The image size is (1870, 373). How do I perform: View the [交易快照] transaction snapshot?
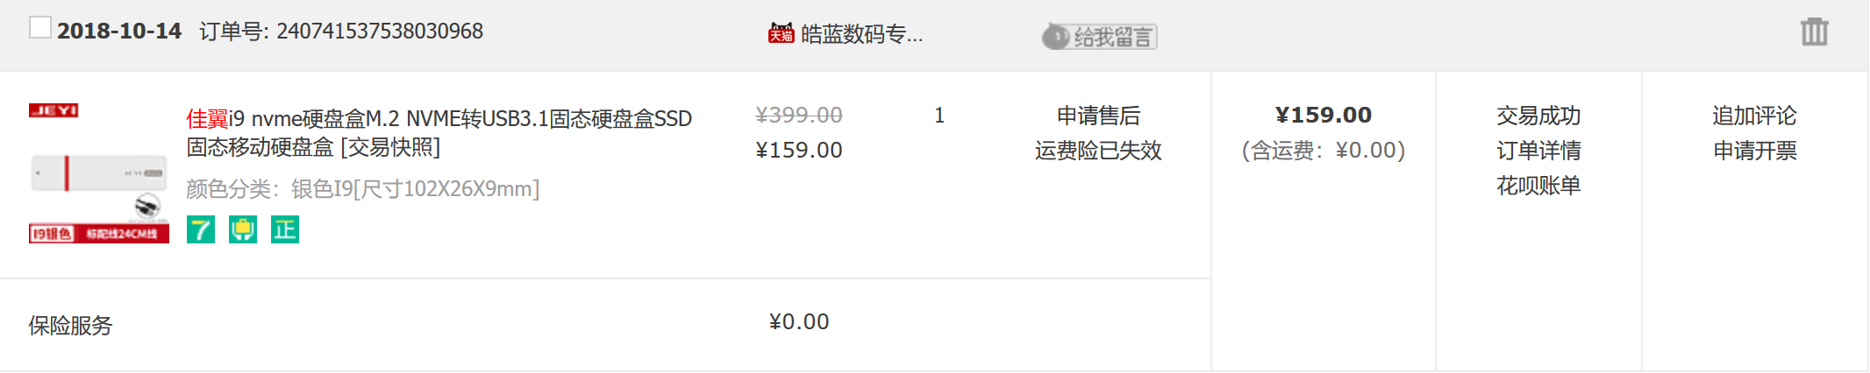390,147
